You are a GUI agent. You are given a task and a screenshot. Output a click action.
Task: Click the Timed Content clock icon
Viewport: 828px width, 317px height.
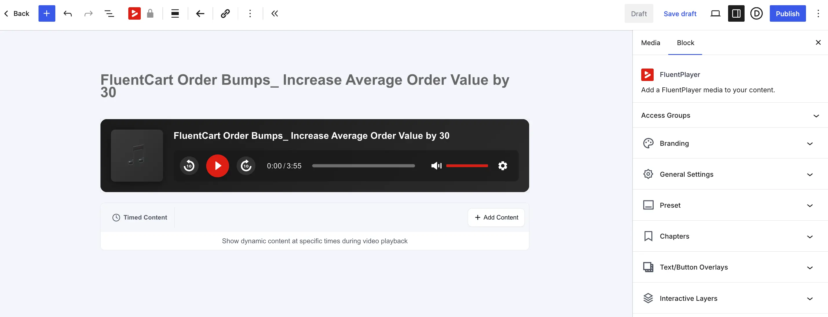coord(116,218)
